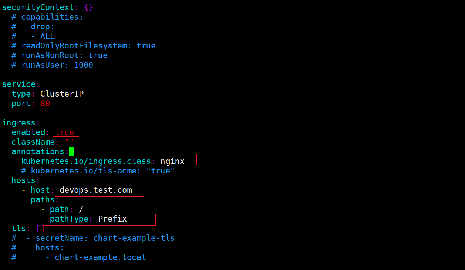Click the 'service' key

(18, 84)
